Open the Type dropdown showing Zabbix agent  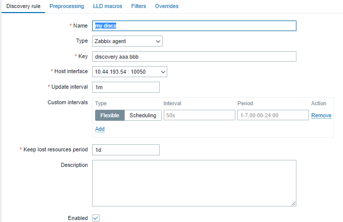coord(127,41)
